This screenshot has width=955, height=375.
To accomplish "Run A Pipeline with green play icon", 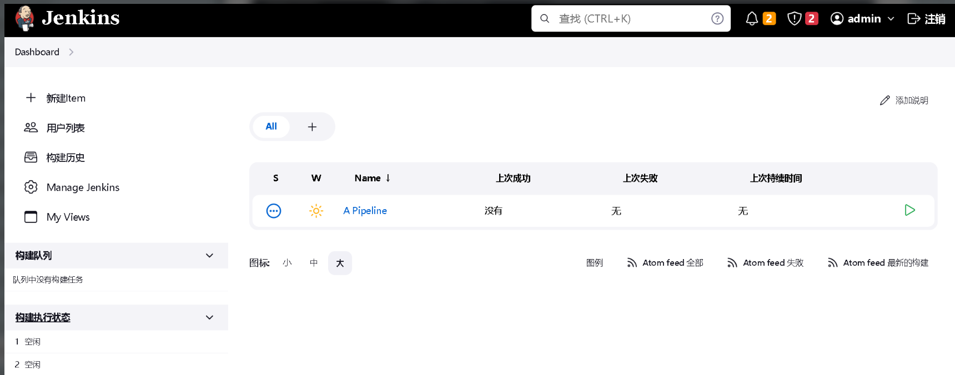I will tap(909, 210).
